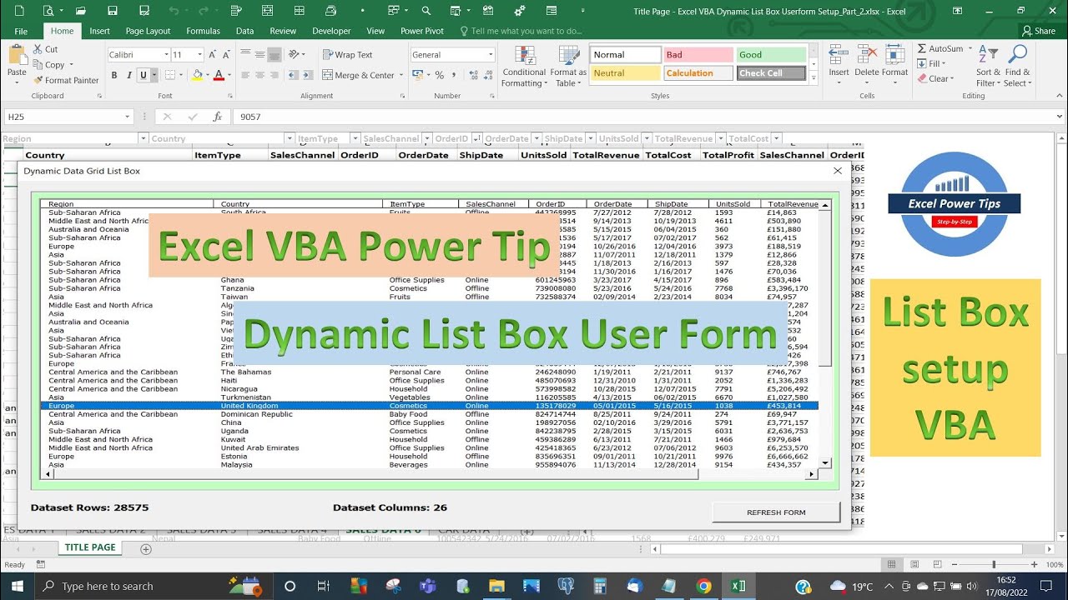Click the Redo arrow
Screen dimensions: 1068x600
coord(205,11)
